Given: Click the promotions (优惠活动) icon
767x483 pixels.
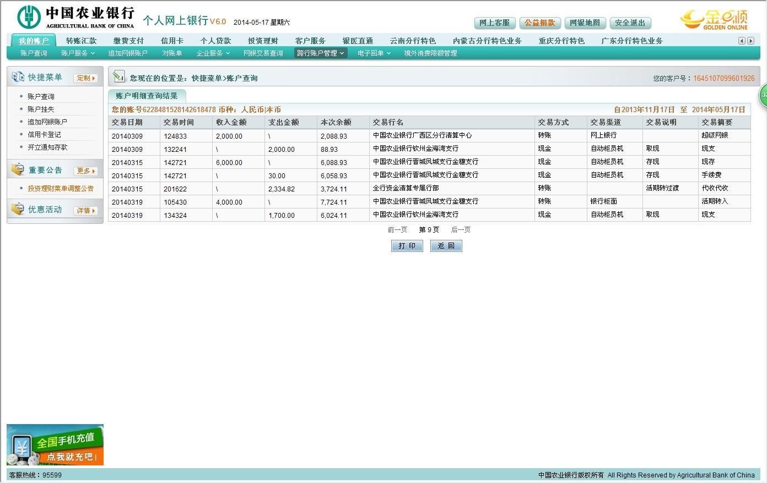Looking at the screenshot, I should point(18,209).
